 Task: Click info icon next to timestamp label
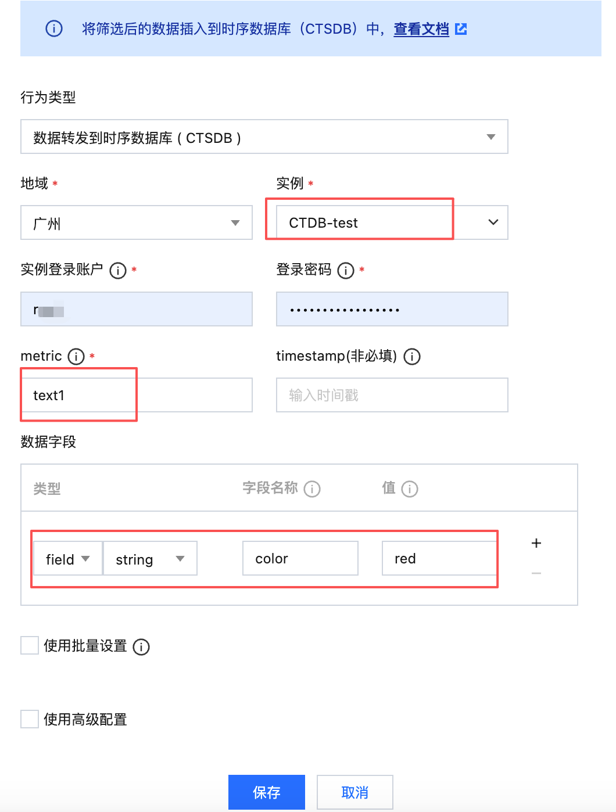[412, 357]
